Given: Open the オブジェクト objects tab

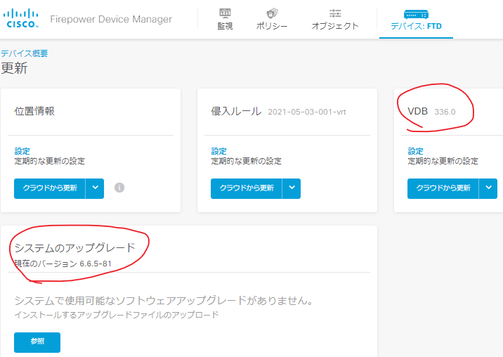Looking at the screenshot, I should pyautogui.click(x=335, y=20).
